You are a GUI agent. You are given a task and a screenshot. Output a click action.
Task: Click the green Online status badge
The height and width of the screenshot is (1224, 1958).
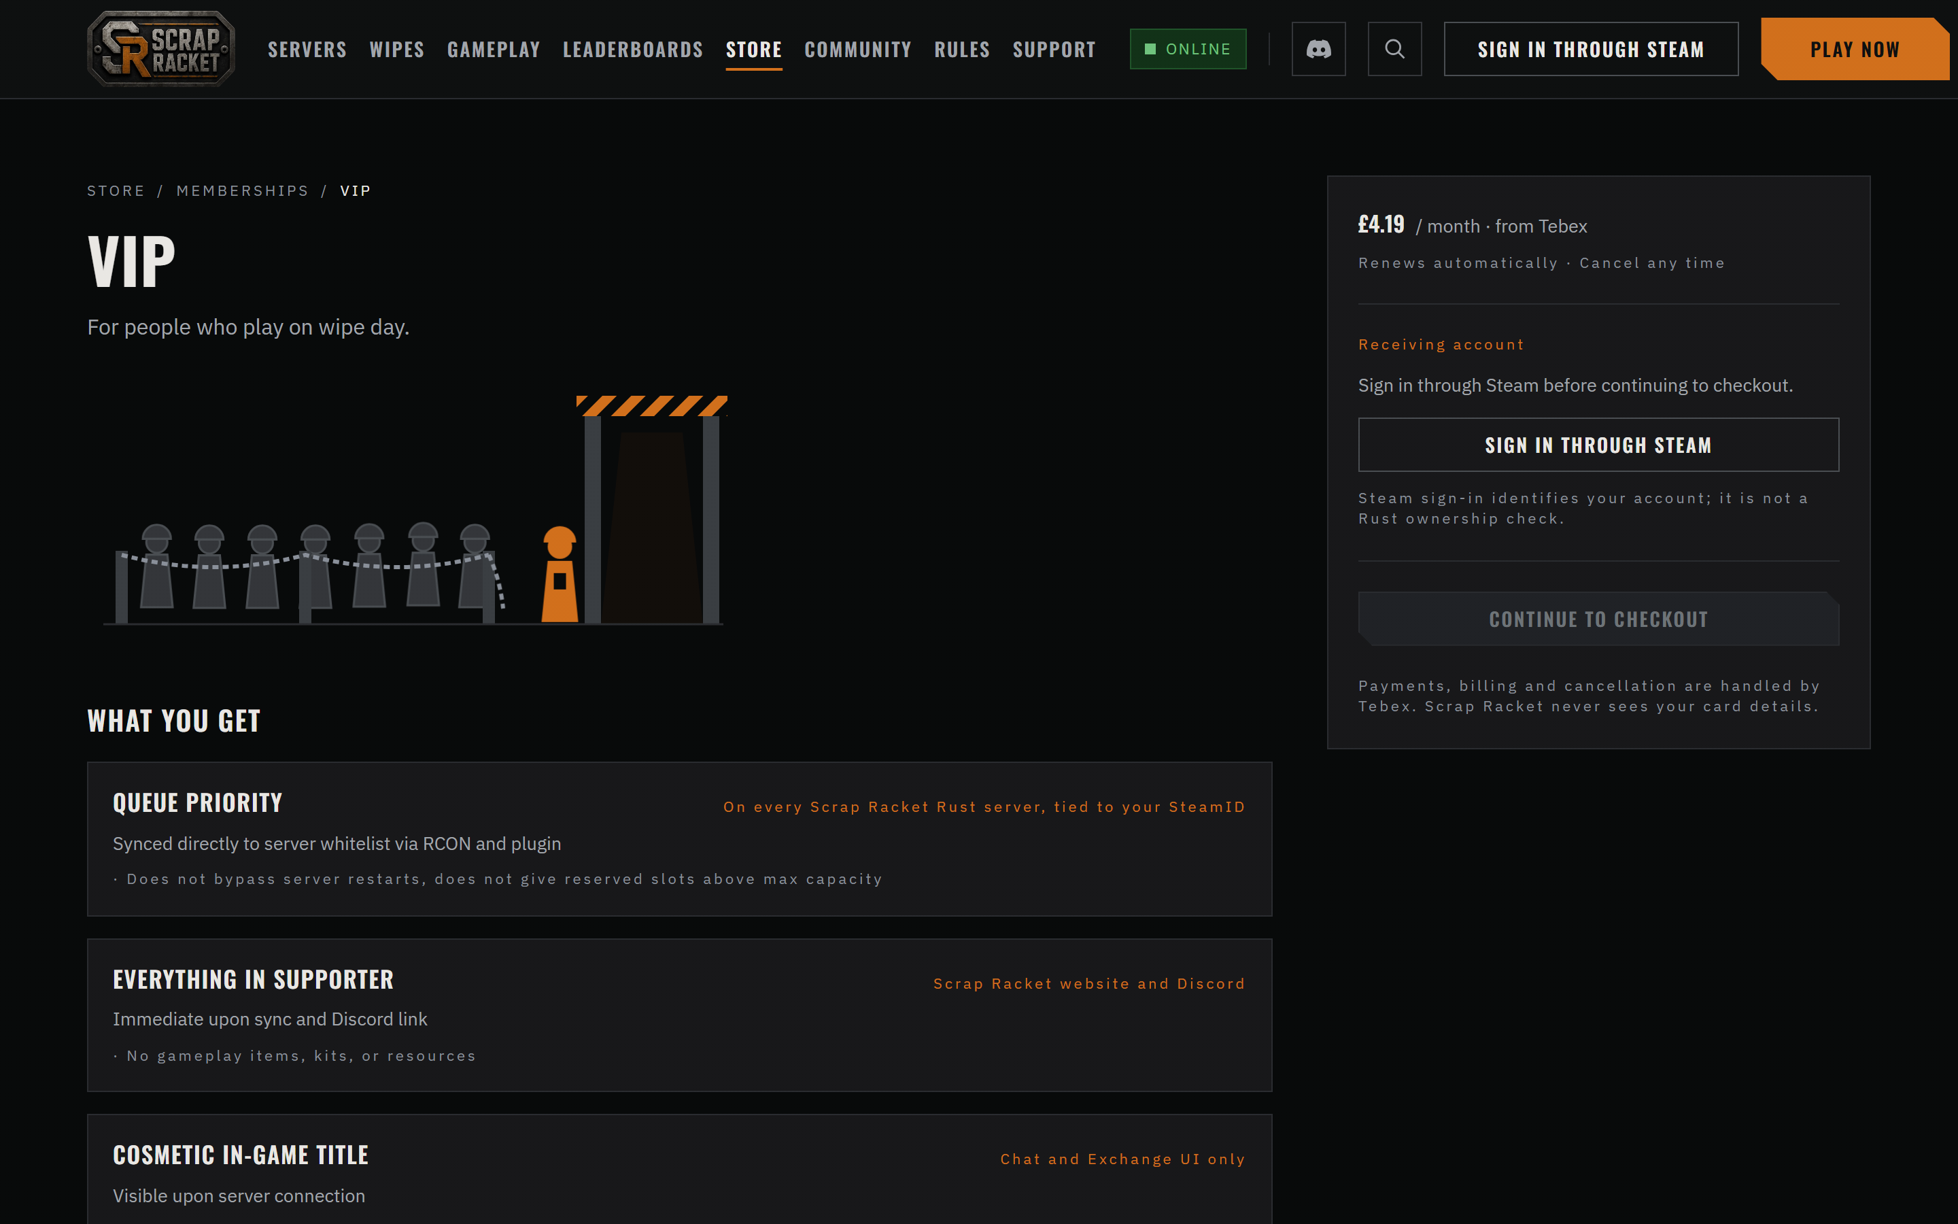(x=1188, y=50)
